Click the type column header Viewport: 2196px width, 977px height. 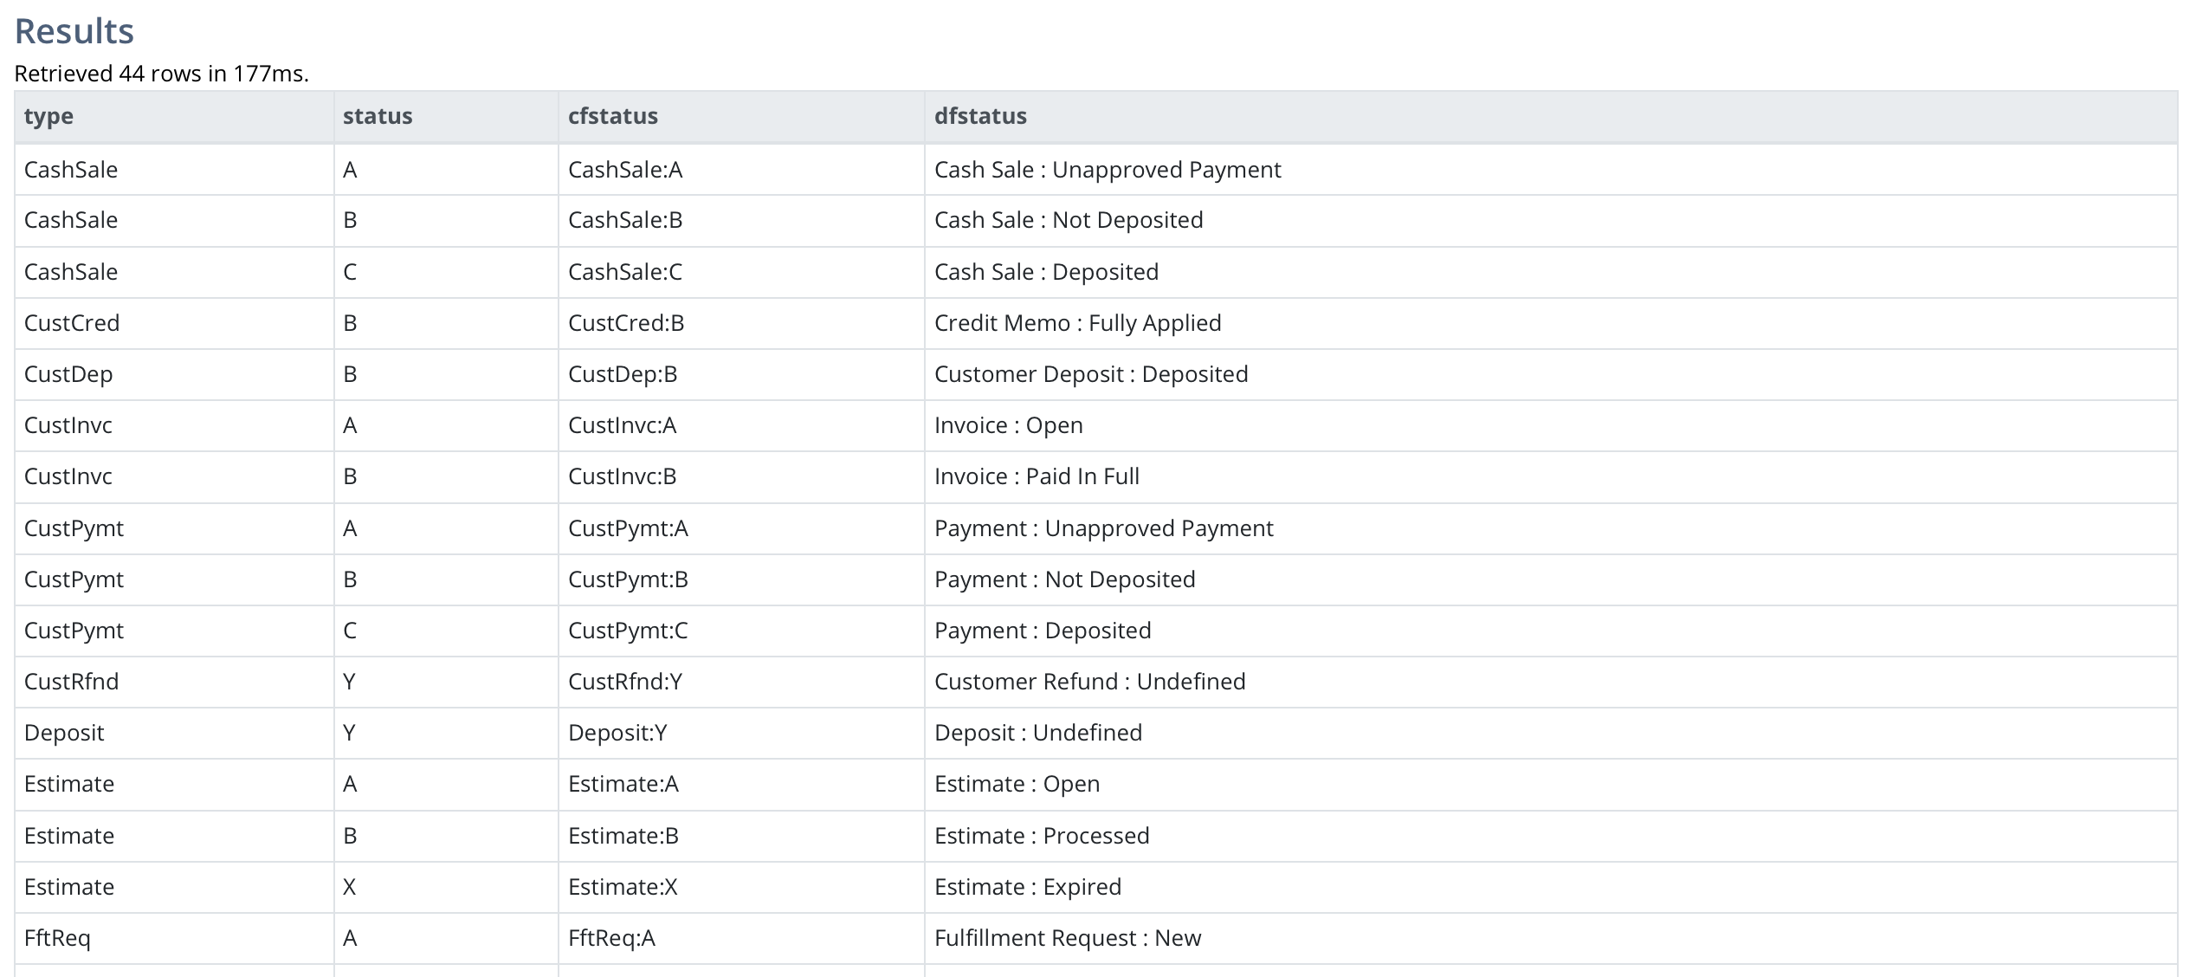coord(174,117)
